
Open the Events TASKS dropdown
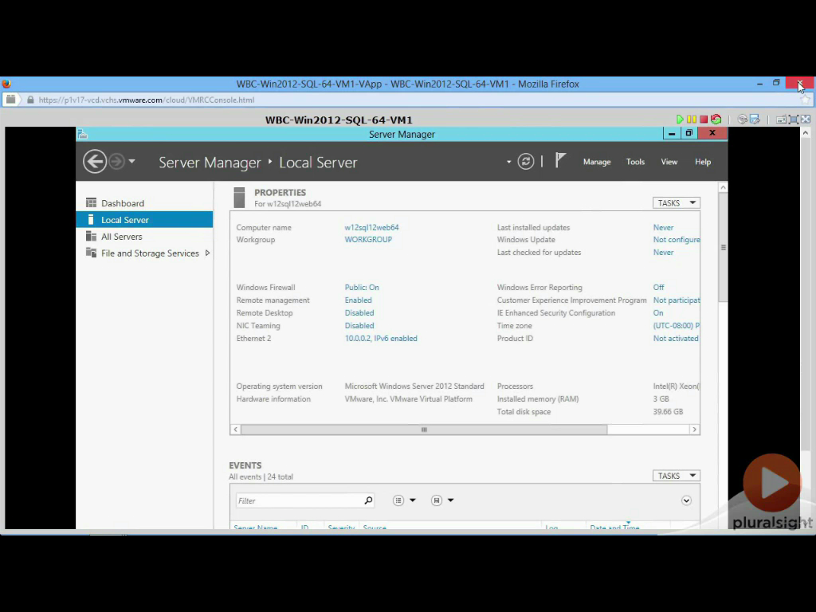point(676,476)
